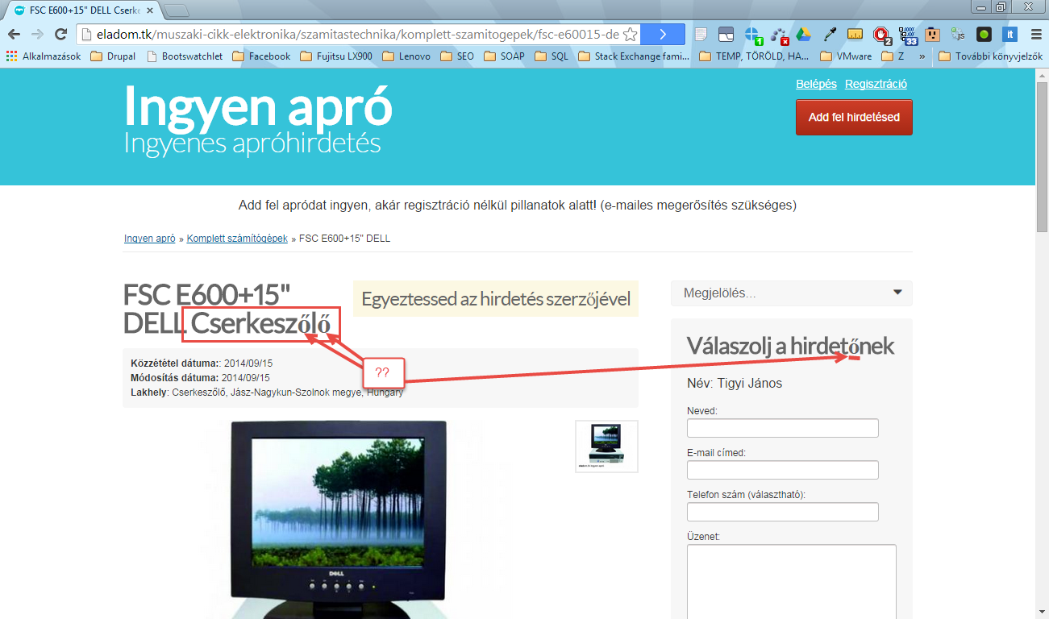Click the Add fel hirdetésed button
1049x619 pixels.
854,117
